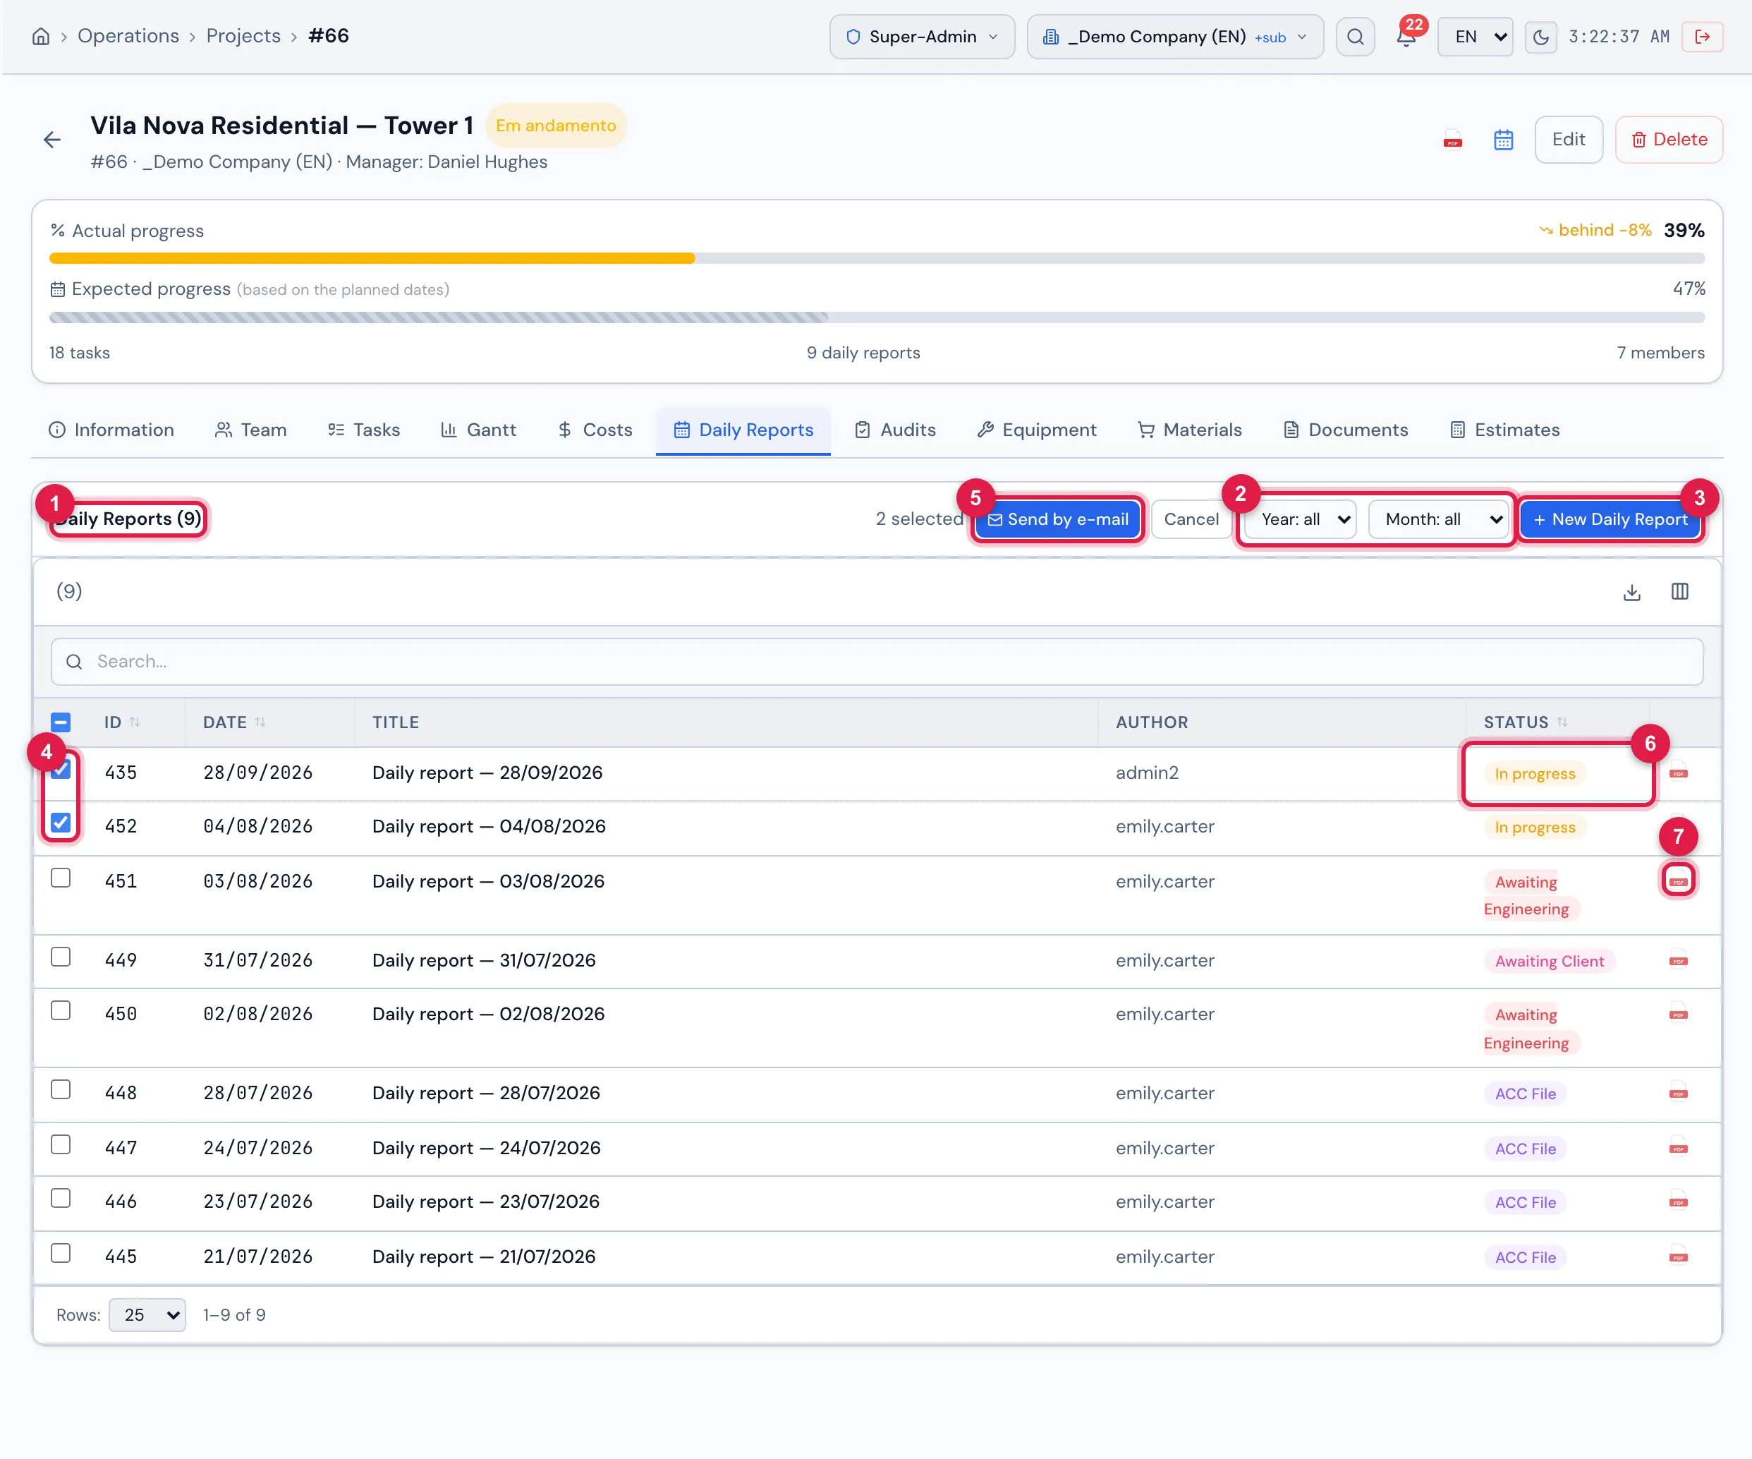The height and width of the screenshot is (1459, 1752).
Task: Change the rows per page dropdown
Action: click(x=147, y=1314)
